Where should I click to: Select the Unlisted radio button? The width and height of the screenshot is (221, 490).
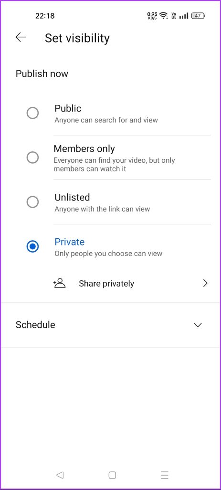pyautogui.click(x=32, y=202)
